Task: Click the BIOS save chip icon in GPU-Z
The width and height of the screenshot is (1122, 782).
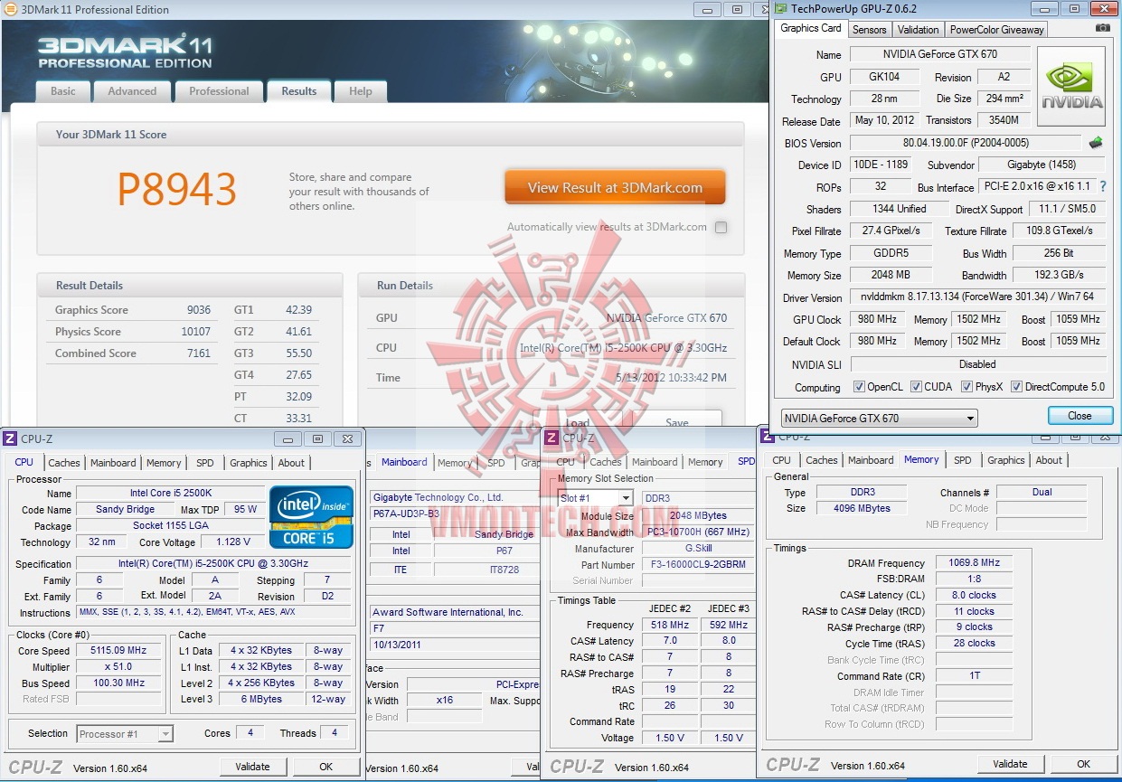Action: coord(1095,142)
